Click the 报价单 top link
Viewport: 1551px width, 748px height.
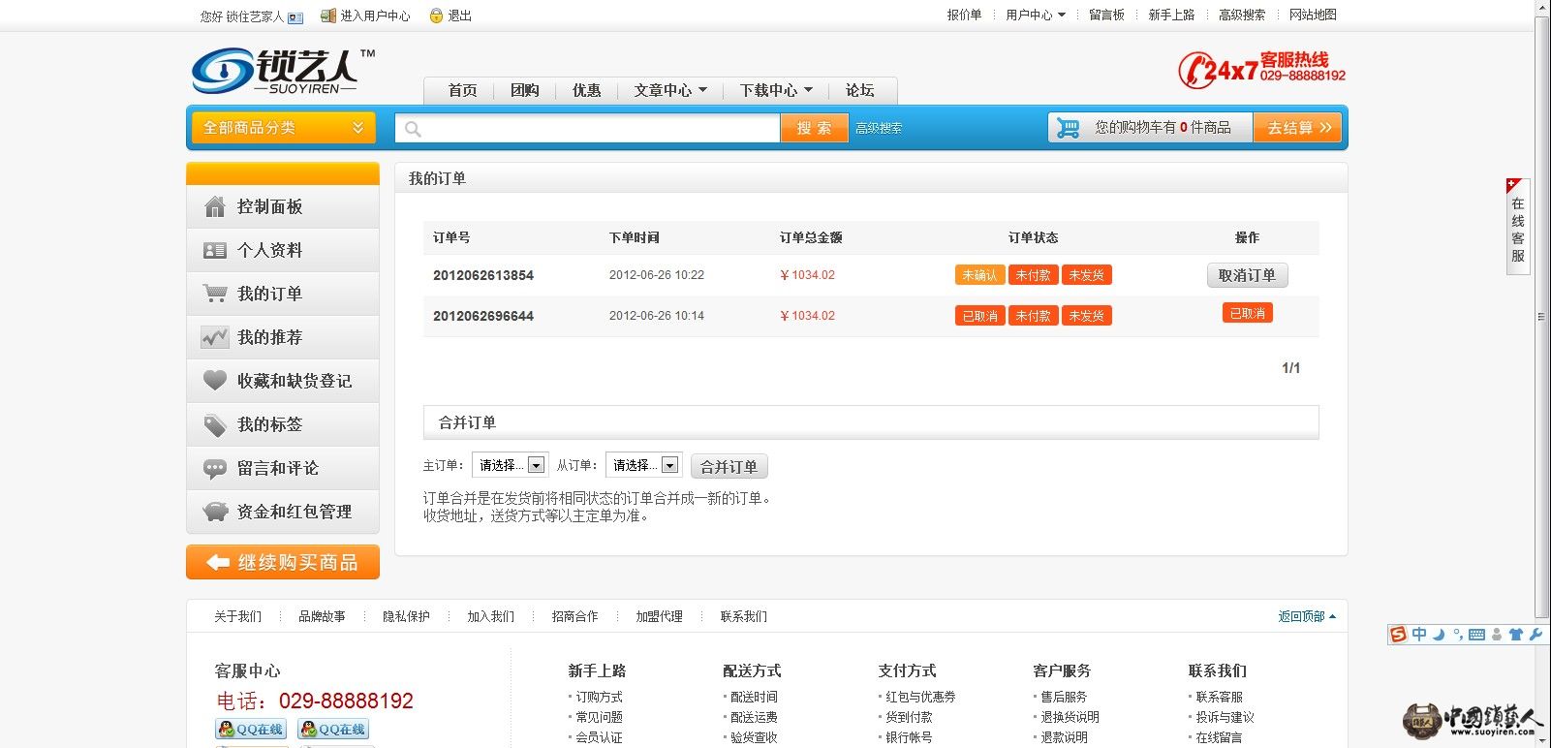tap(964, 15)
